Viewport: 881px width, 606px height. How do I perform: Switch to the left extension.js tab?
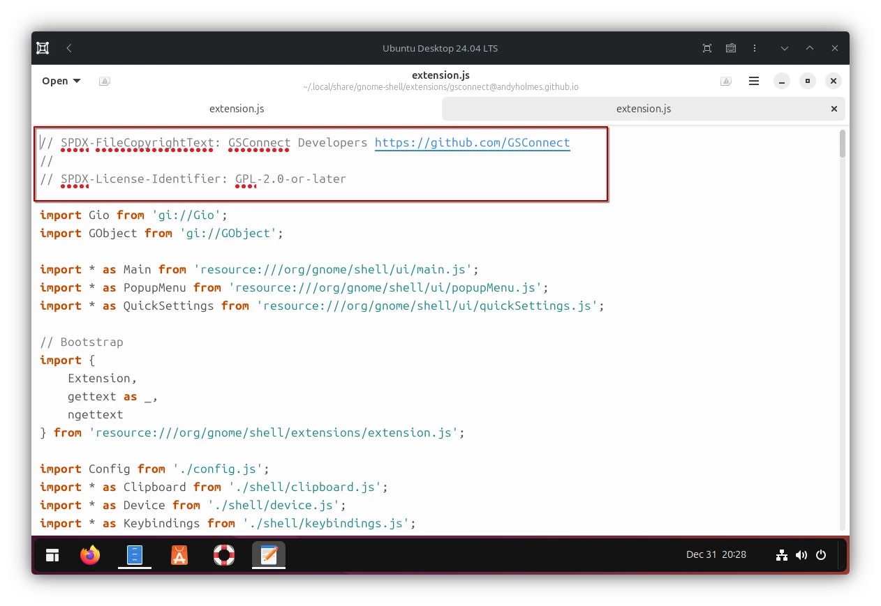pyautogui.click(x=237, y=109)
